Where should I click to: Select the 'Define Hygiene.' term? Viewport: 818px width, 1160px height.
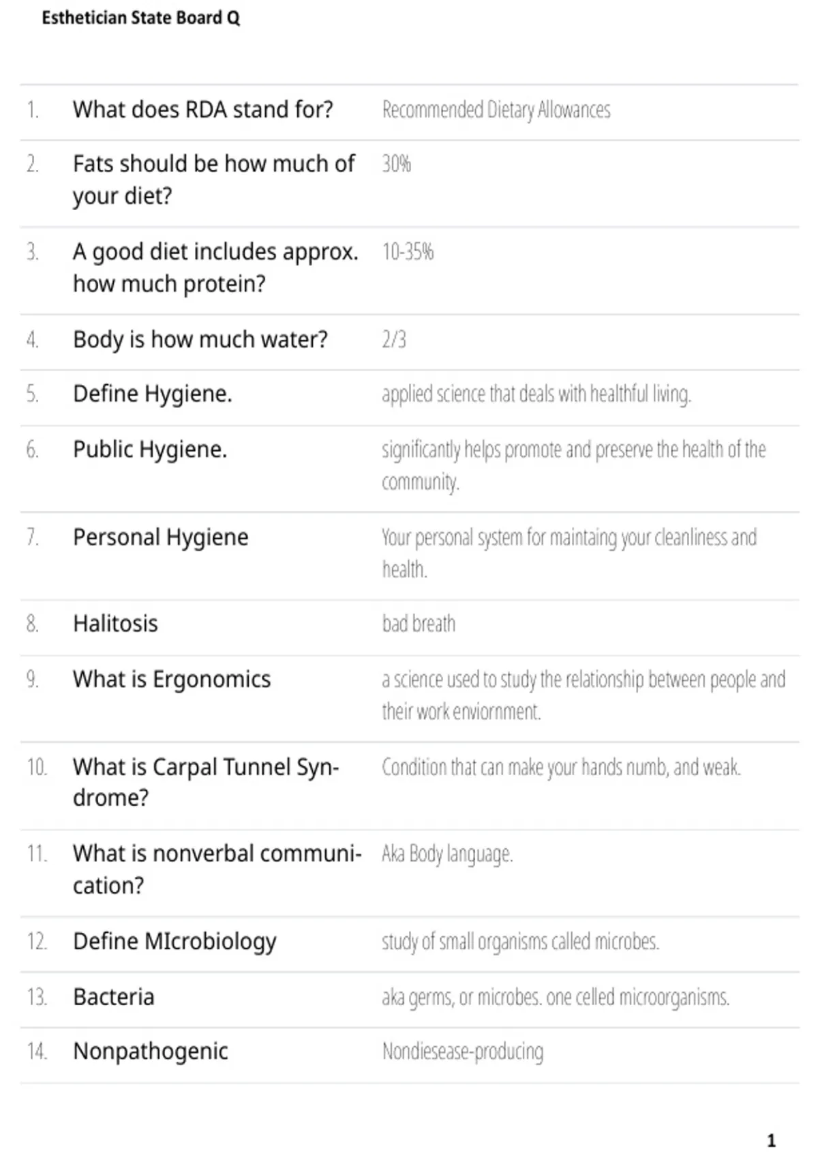point(153,394)
